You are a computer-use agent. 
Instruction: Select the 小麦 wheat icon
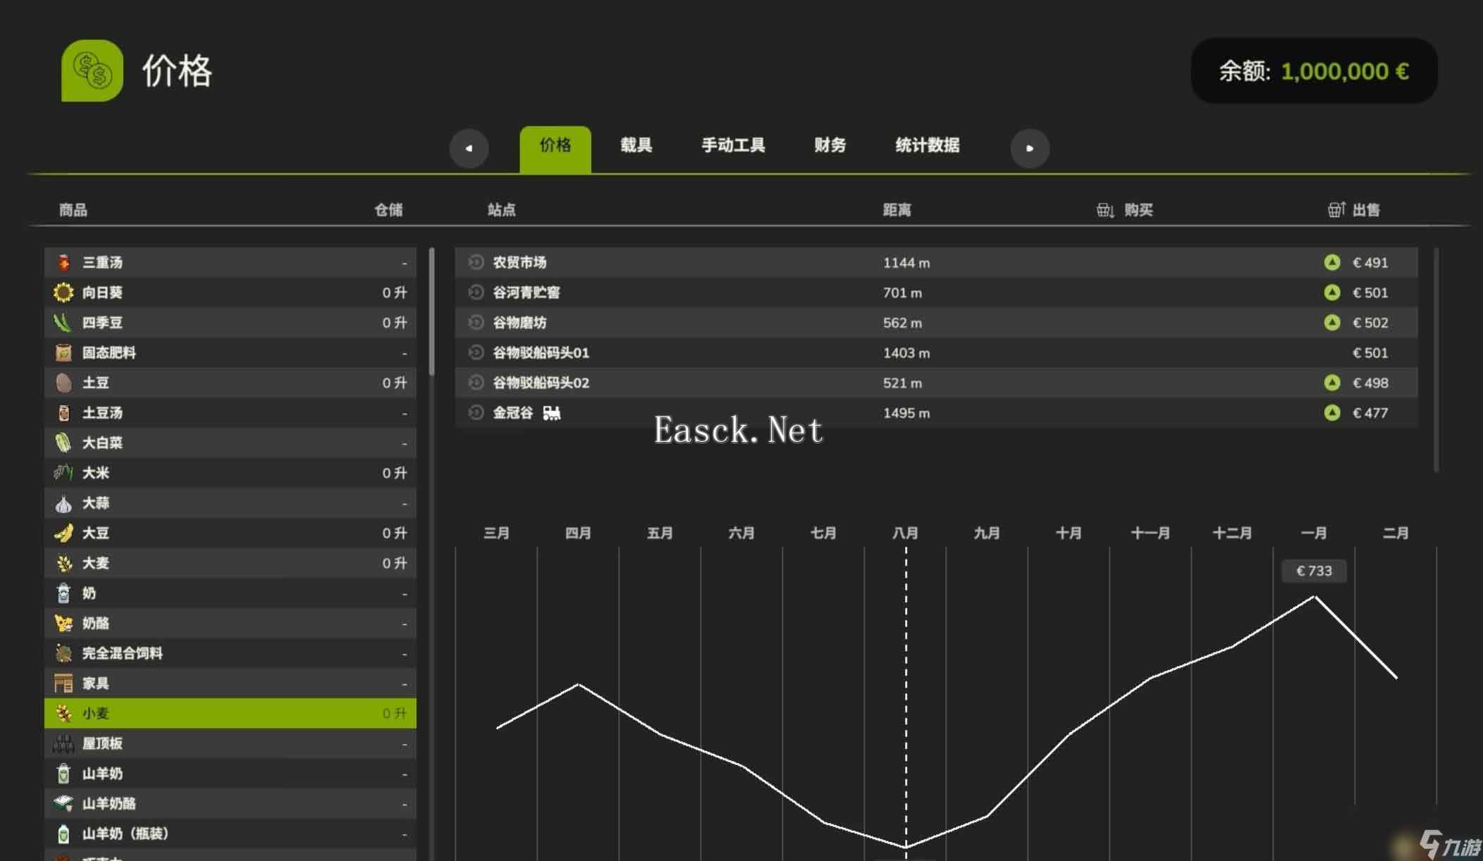(x=63, y=713)
